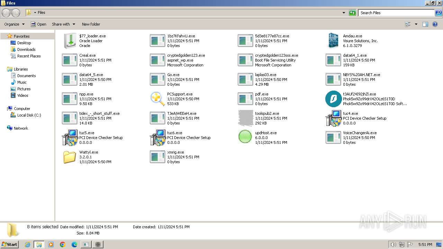Select the tuc5.exe setup icon
The height and width of the screenshot is (249, 443).
(x=70, y=138)
